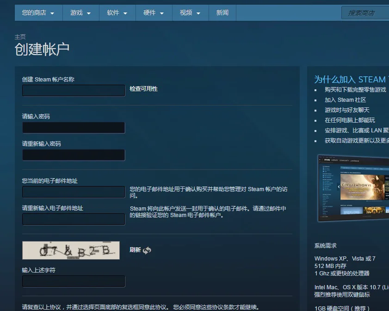Expand the 游戏 menu
Image resolution: width=389 pixels, height=311 pixels.
[80, 12]
